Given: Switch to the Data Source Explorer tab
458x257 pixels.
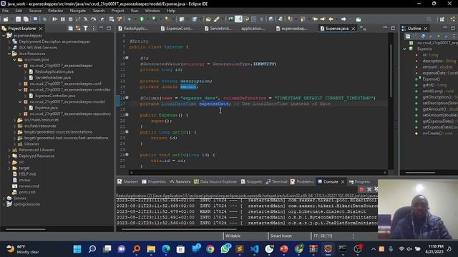Looking at the screenshot, I should tap(215, 181).
